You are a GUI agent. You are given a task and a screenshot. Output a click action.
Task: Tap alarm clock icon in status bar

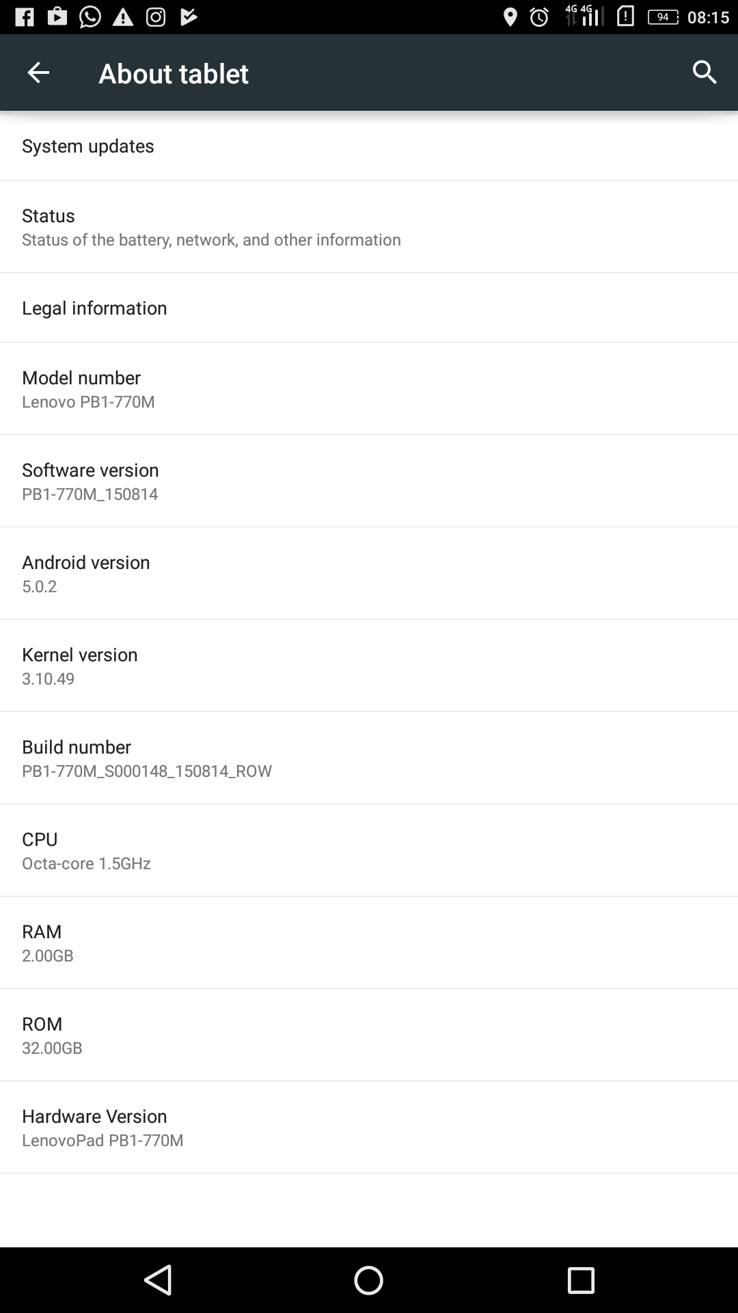pos(539,17)
